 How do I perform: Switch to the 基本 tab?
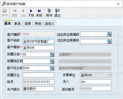tap(8, 23)
